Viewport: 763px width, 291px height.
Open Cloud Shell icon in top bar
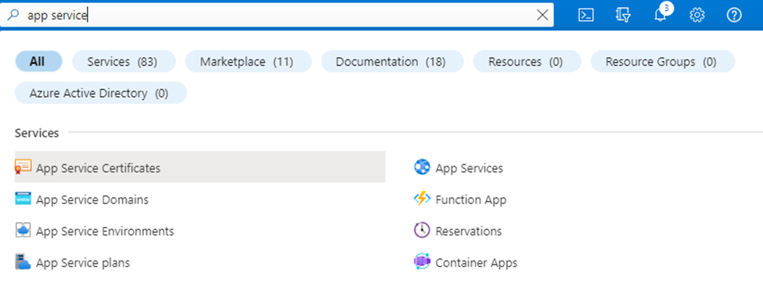pos(586,15)
